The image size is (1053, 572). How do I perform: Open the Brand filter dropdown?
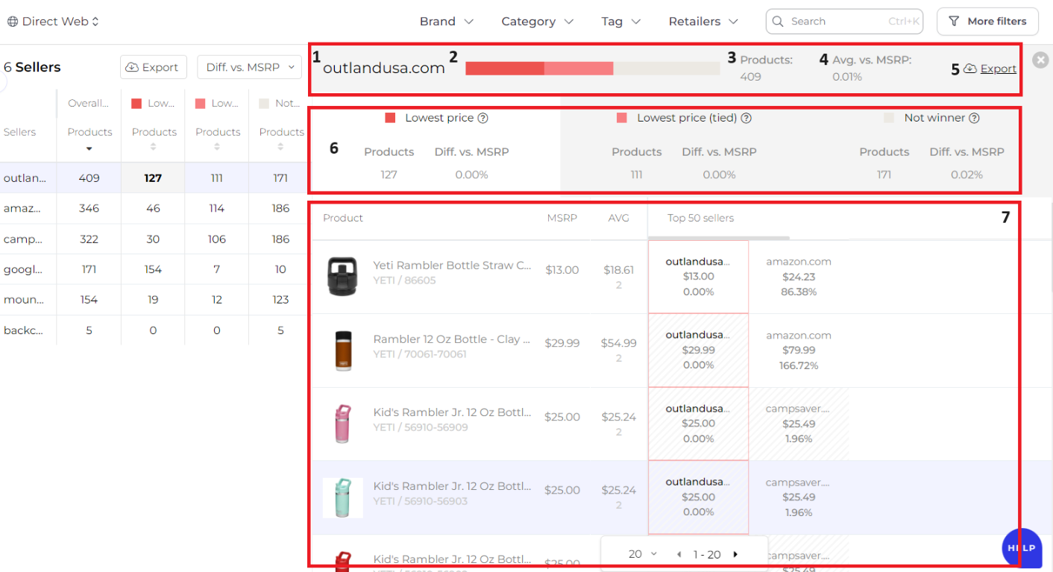(x=446, y=22)
